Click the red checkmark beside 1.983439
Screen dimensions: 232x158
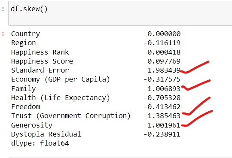[x=195, y=67]
